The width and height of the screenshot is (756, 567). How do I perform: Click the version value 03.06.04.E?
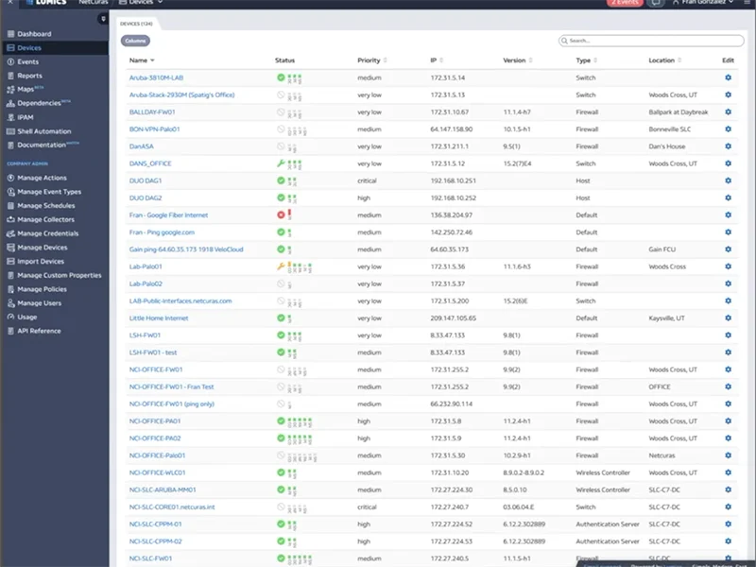click(518, 507)
